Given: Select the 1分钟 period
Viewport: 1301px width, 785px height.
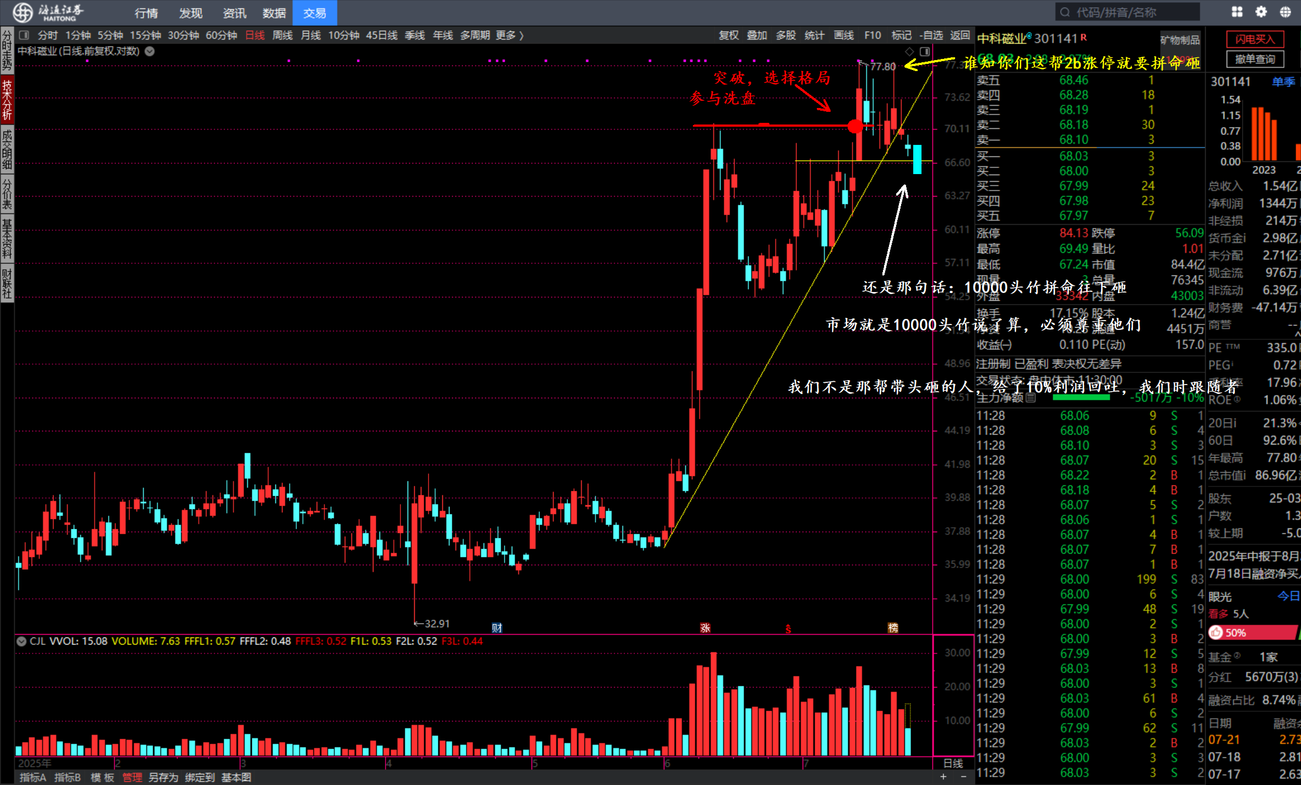Looking at the screenshot, I should (78, 35).
